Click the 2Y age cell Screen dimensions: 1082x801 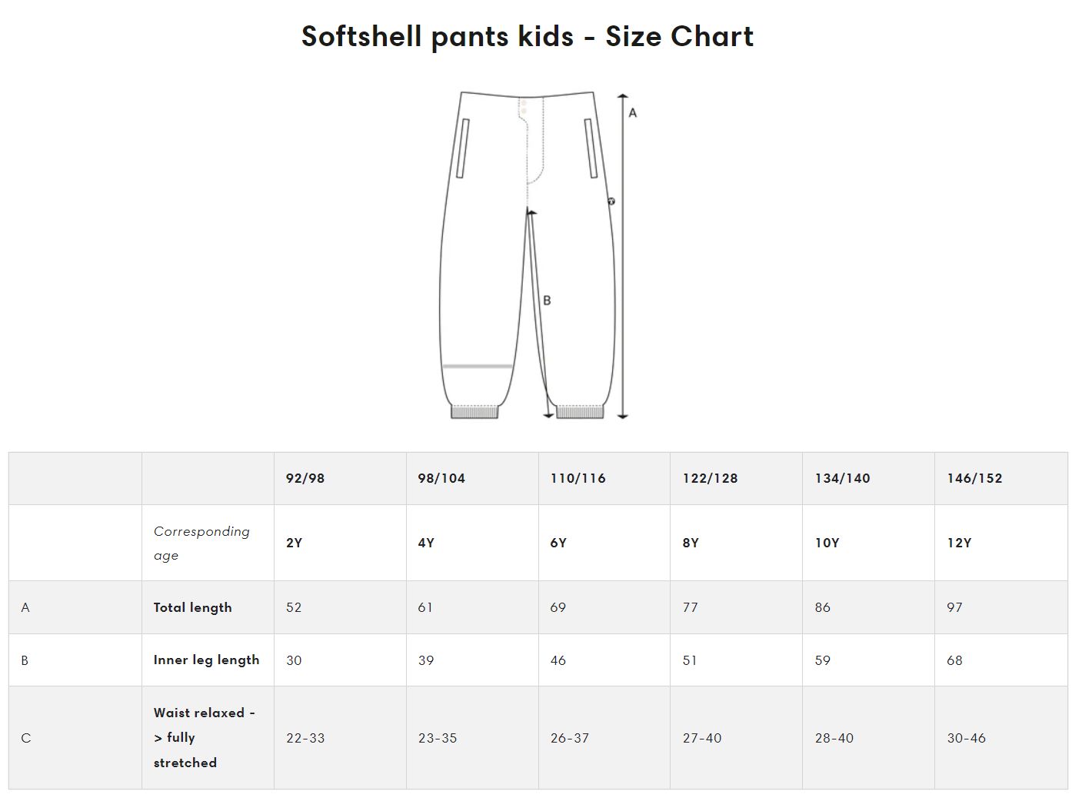pos(294,543)
